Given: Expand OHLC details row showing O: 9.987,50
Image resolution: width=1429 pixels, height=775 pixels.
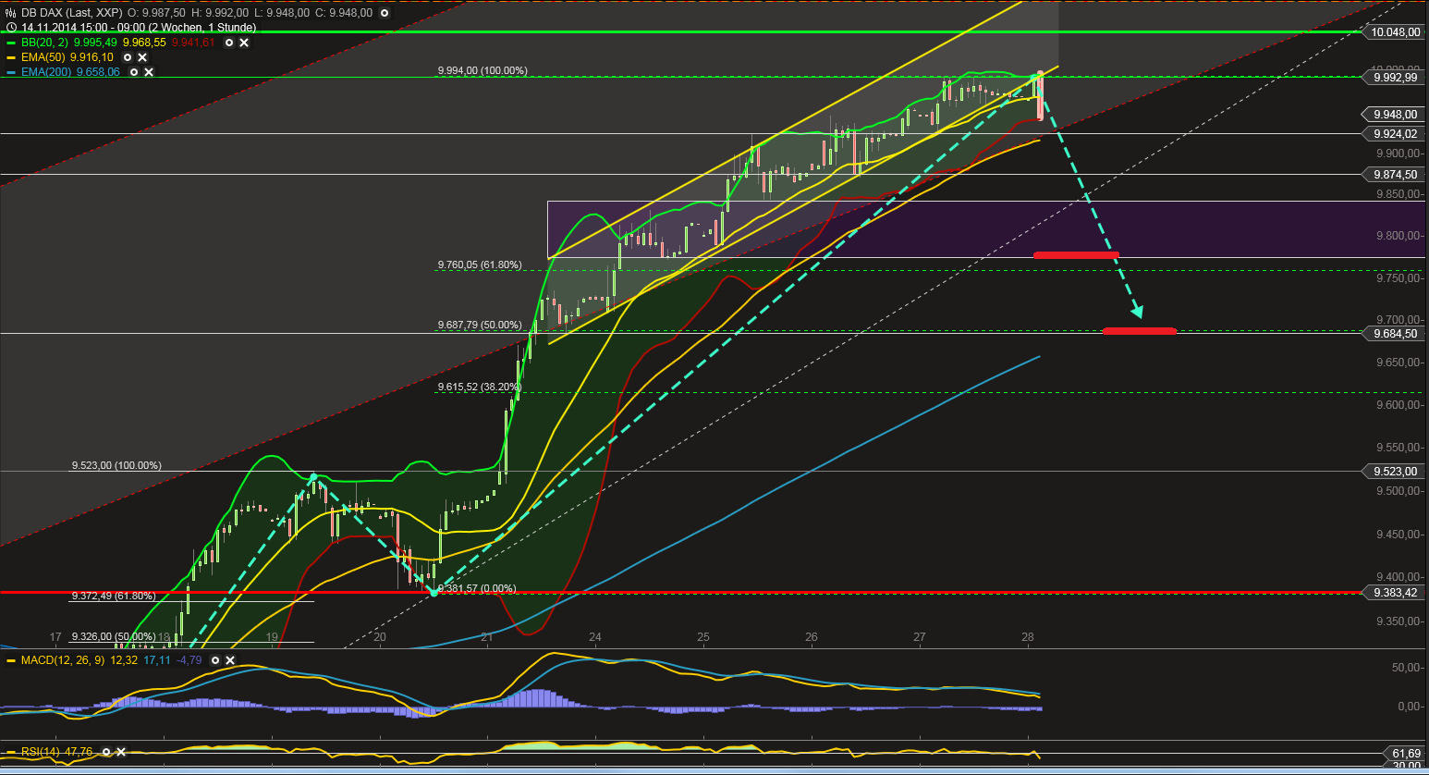Looking at the screenshot, I should 156,13.
